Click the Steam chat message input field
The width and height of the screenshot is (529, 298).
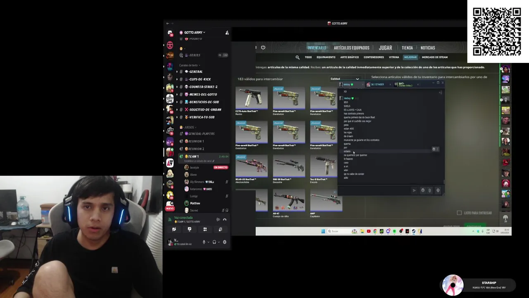[x=375, y=190]
